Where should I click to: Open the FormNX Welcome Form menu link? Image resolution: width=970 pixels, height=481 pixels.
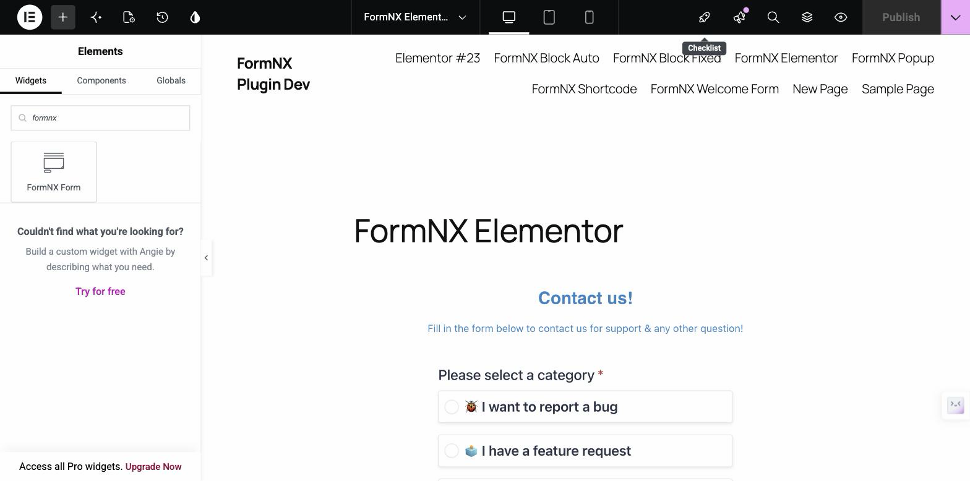(715, 89)
